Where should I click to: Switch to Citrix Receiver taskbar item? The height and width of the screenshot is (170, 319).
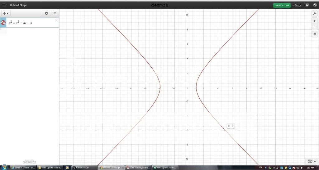[x=83, y=168]
